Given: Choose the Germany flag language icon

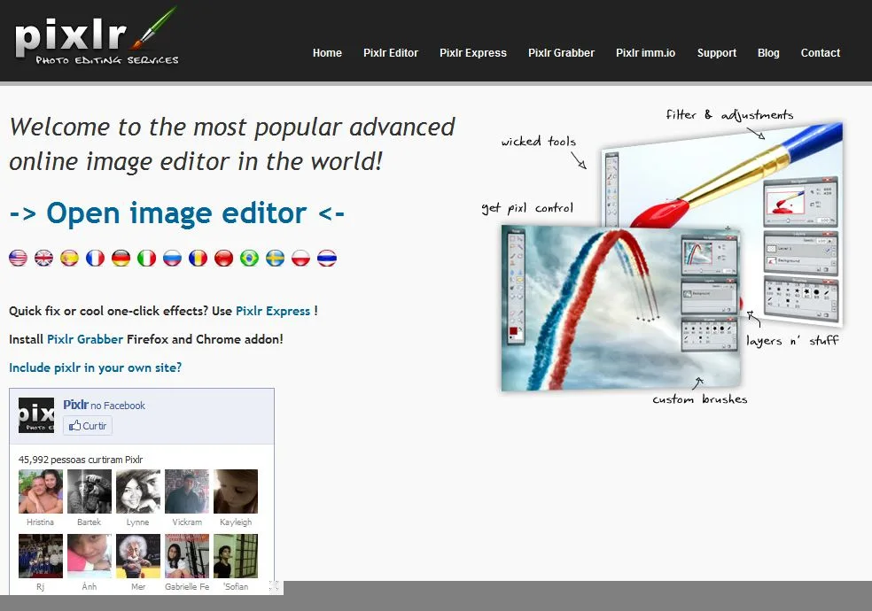Looking at the screenshot, I should click(121, 259).
